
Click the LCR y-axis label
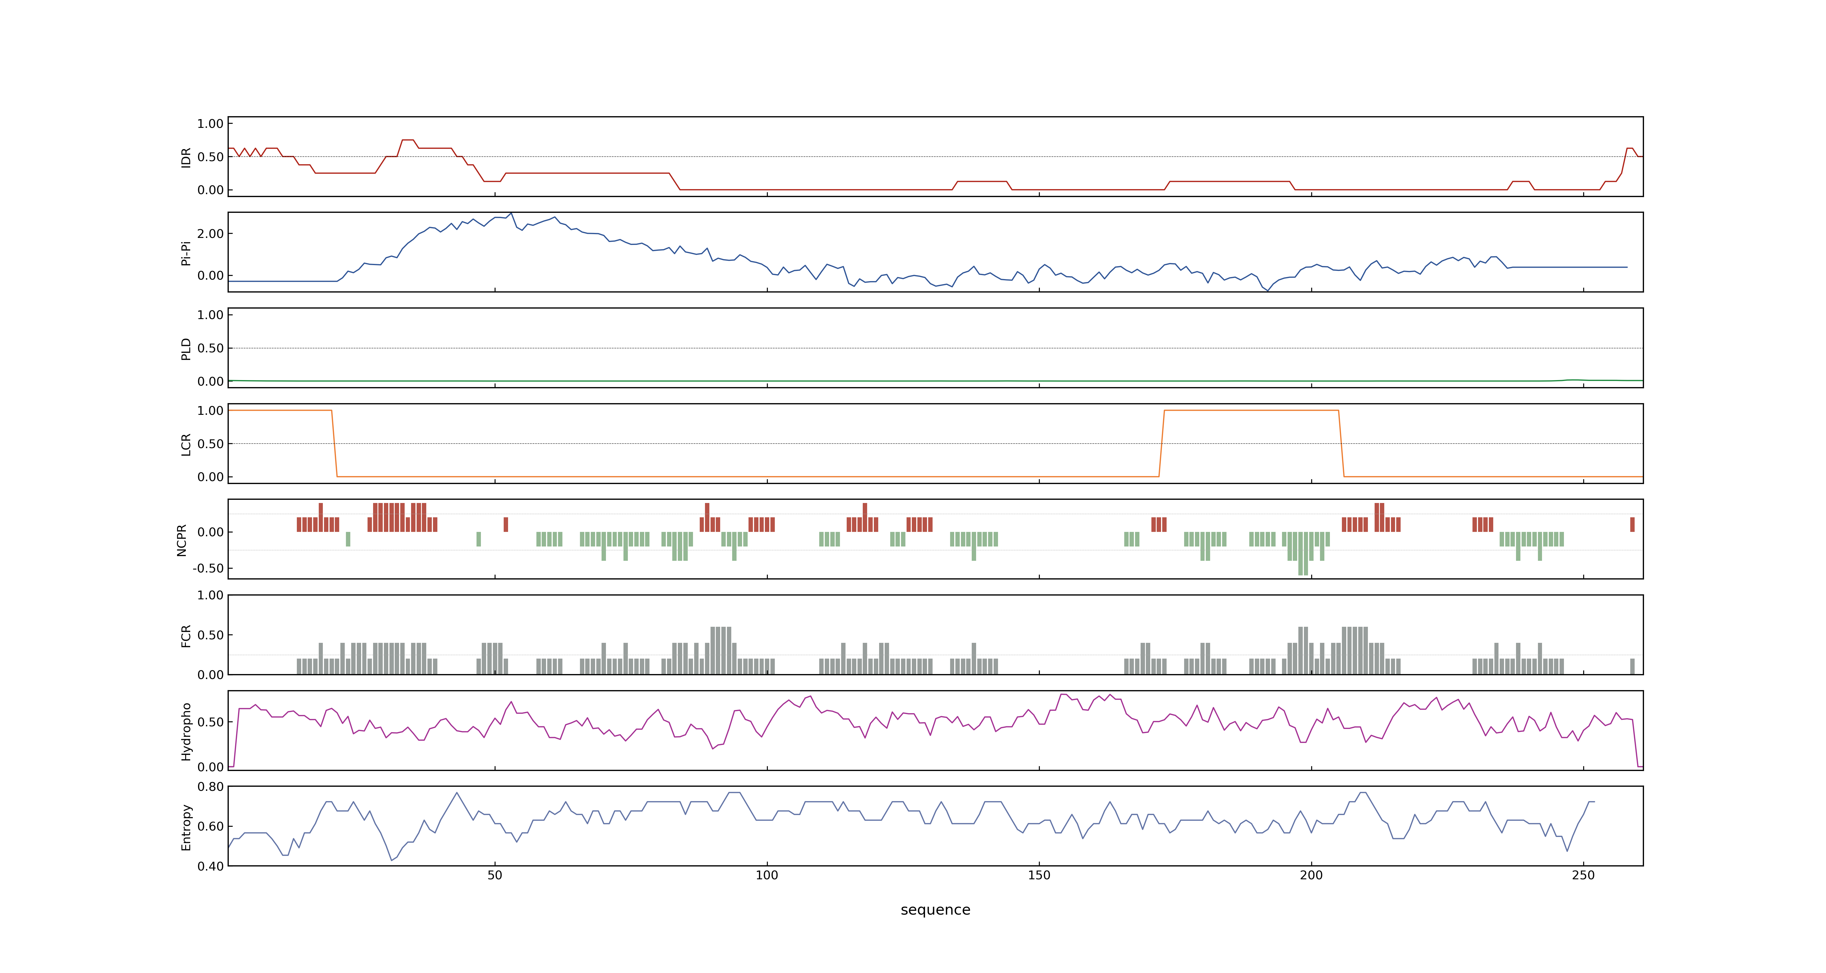[x=186, y=445]
